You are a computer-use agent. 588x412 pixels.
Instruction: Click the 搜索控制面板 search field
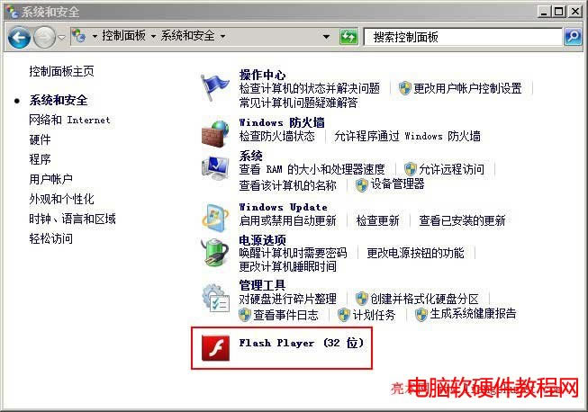click(463, 37)
